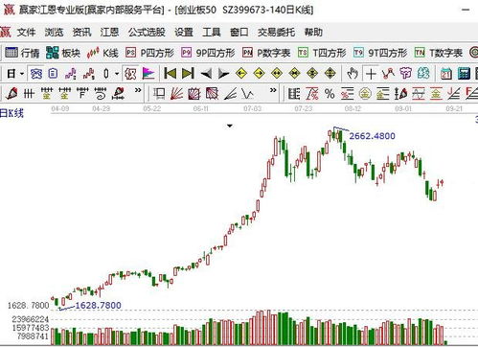Expand the candlestick style dropdown arrow
The height and width of the screenshot is (347, 478).
tap(117, 74)
